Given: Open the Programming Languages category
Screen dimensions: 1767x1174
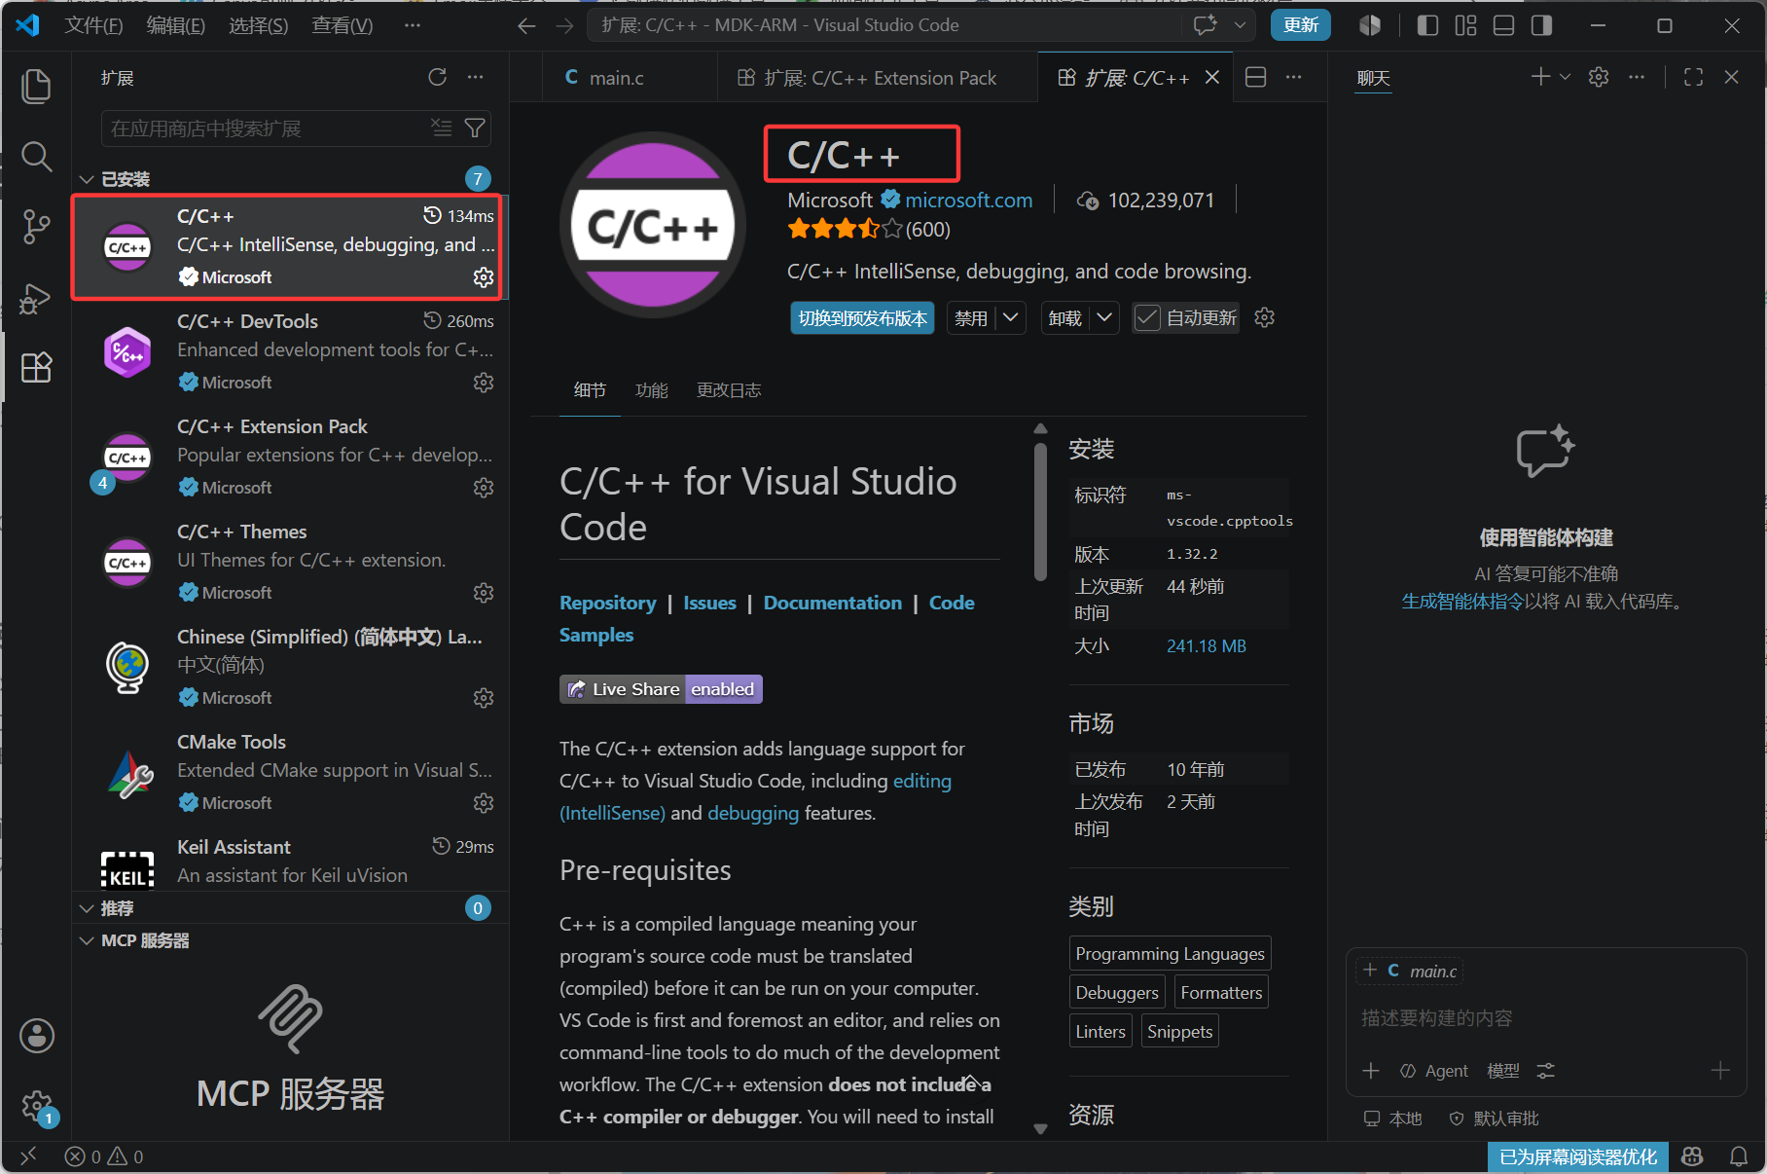Looking at the screenshot, I should coord(1171,953).
